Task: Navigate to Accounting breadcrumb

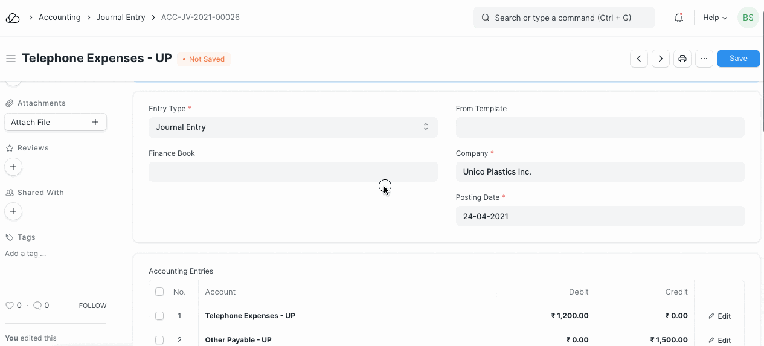Action: [x=59, y=18]
